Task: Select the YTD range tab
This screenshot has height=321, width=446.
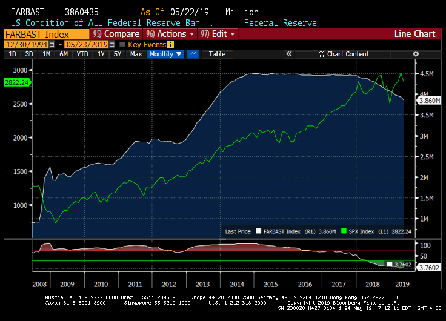Action: coord(82,54)
